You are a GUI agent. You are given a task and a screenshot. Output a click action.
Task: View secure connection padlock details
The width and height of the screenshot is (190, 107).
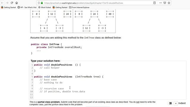tap(42, 3)
